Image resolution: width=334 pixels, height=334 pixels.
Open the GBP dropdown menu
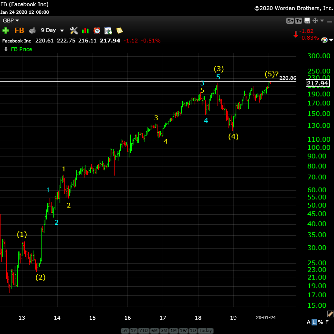10,21
